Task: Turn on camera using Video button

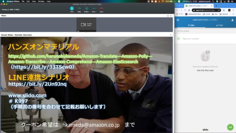Action: pyautogui.click(x=79, y=9)
